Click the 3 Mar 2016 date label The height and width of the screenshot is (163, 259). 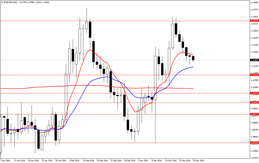click(x=143, y=160)
